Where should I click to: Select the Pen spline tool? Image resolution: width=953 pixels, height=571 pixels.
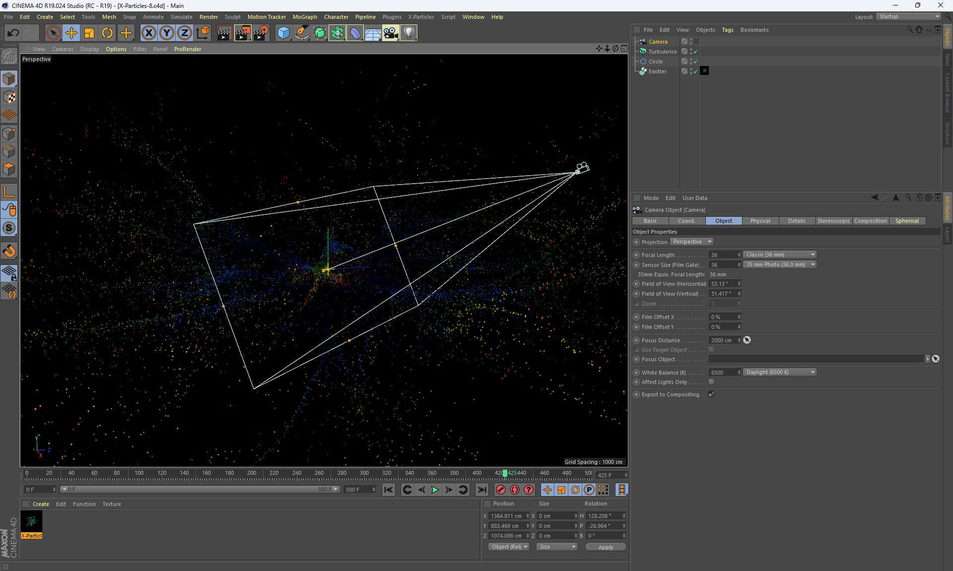click(301, 33)
